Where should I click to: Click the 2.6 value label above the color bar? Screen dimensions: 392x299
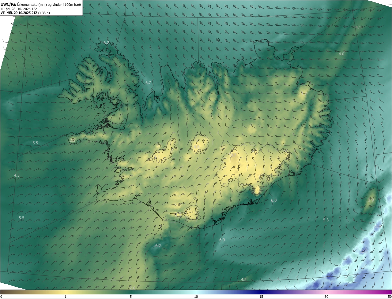tap(132, 288)
